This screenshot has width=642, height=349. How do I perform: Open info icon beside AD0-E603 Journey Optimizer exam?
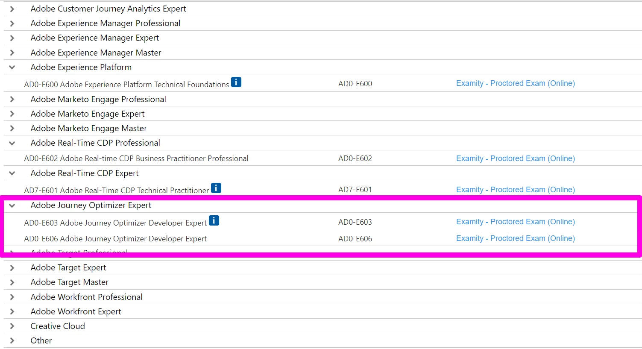pos(214,220)
